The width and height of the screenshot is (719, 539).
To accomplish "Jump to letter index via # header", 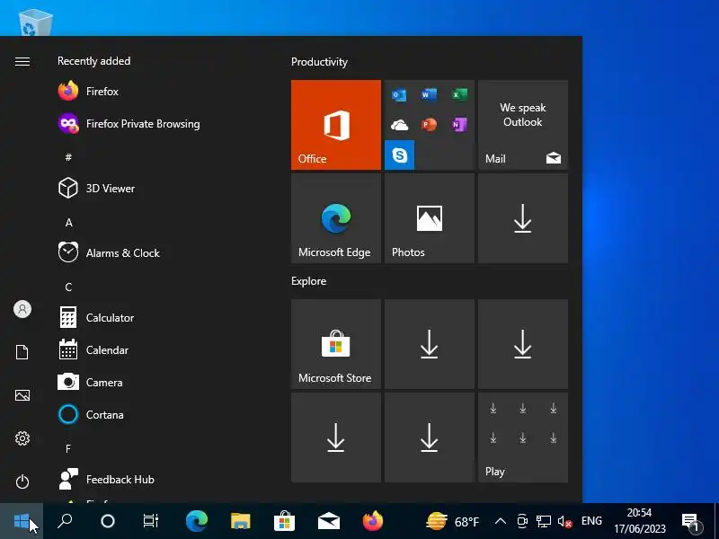I will click(x=68, y=158).
